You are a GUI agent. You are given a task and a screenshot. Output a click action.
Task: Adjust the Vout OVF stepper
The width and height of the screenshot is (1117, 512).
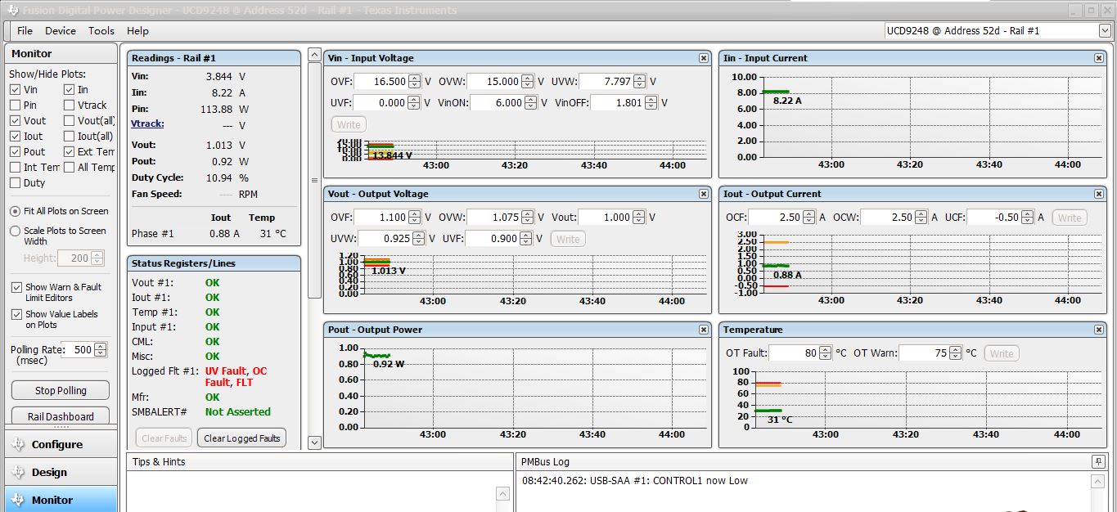pyautogui.click(x=415, y=218)
